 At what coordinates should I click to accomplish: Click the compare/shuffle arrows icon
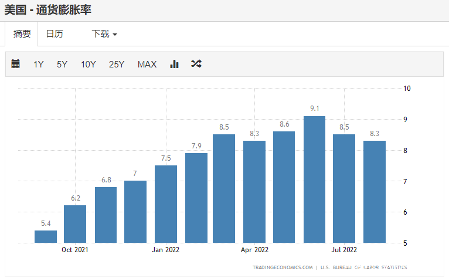click(196, 63)
